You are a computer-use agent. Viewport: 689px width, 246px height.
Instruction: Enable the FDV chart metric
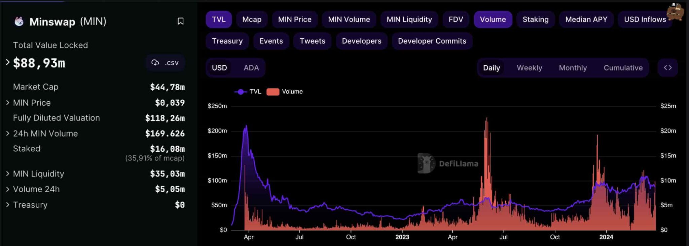456,19
